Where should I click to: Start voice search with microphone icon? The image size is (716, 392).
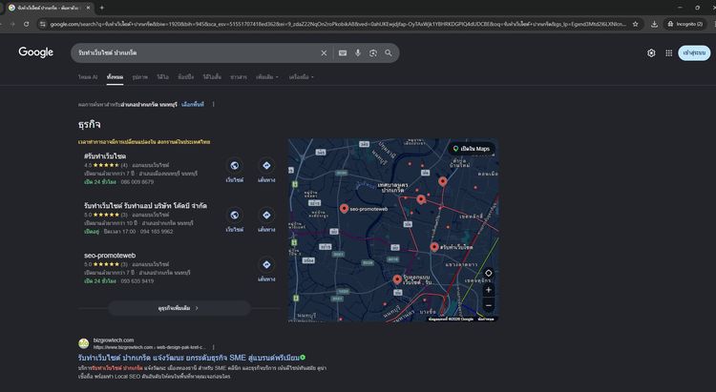pyautogui.click(x=358, y=53)
